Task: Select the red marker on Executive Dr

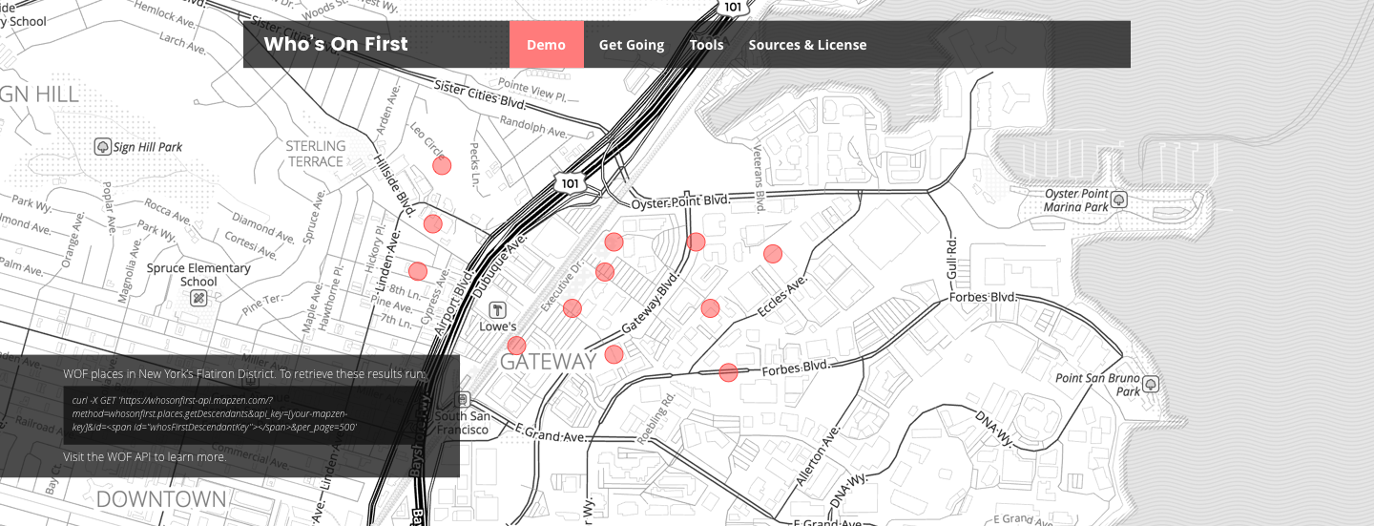Action: pyautogui.click(x=572, y=308)
